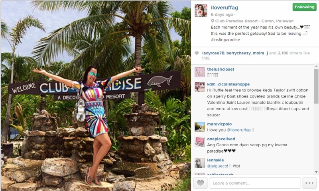Open iloveruffag profile picture
This screenshot has width=319, height=191.
(x=201, y=11)
